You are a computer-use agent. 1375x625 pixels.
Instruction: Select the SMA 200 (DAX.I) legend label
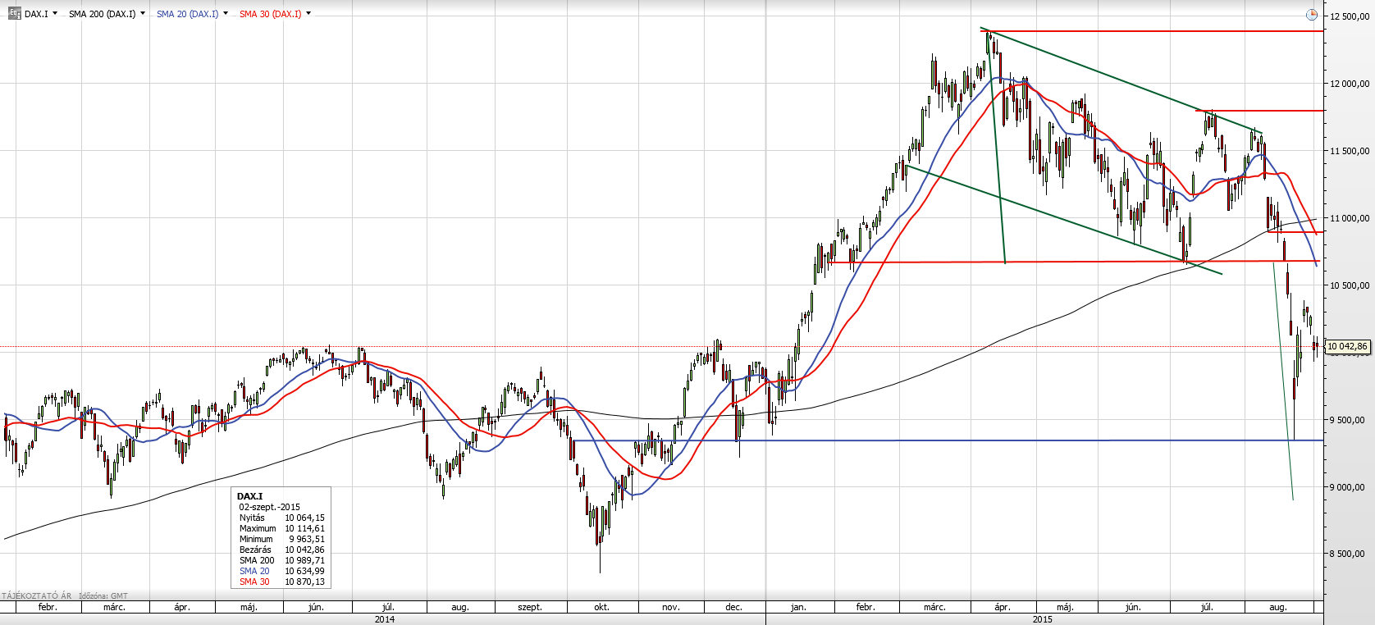[103, 14]
